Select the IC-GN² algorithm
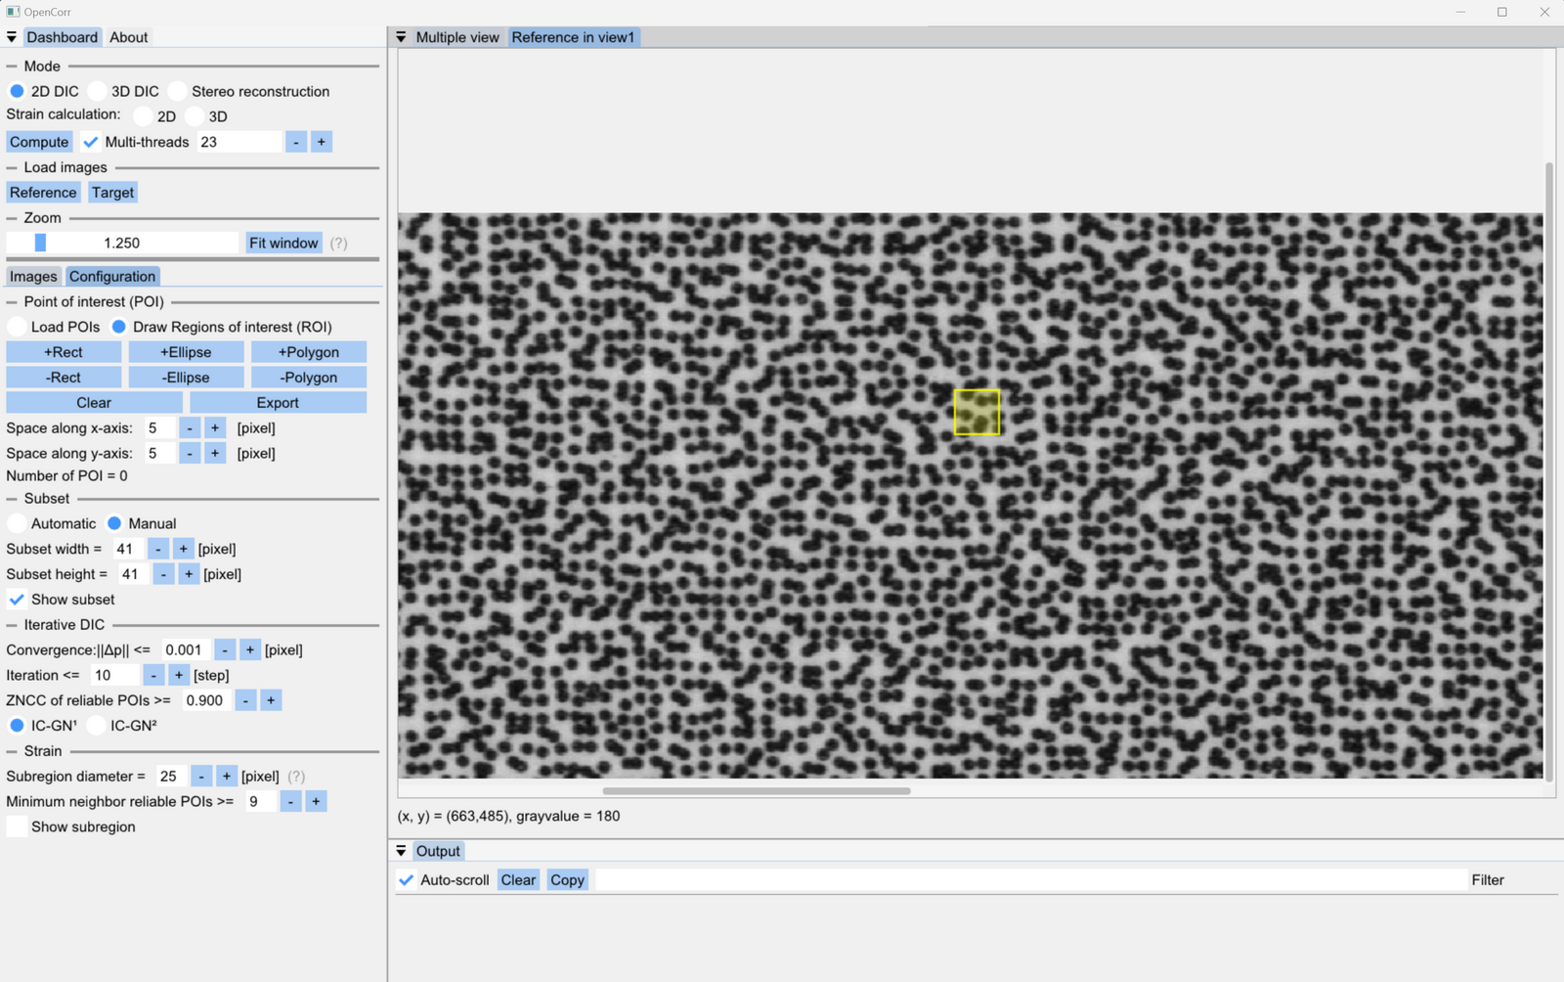The width and height of the screenshot is (1564, 982). click(96, 725)
